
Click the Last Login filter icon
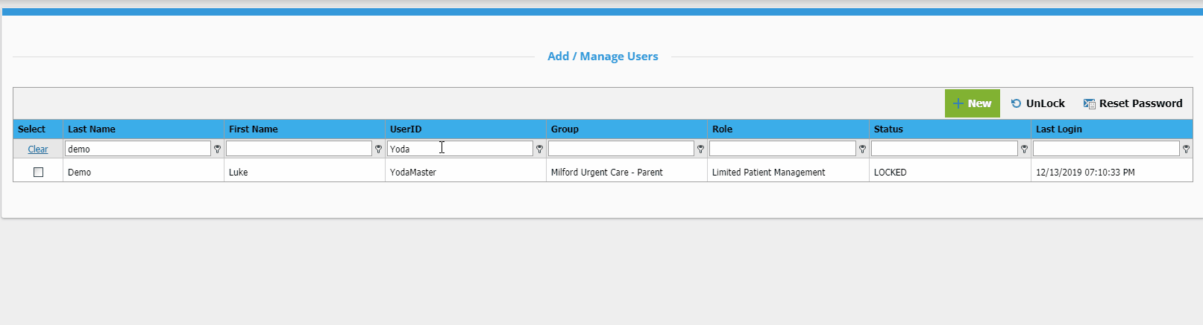(1186, 149)
